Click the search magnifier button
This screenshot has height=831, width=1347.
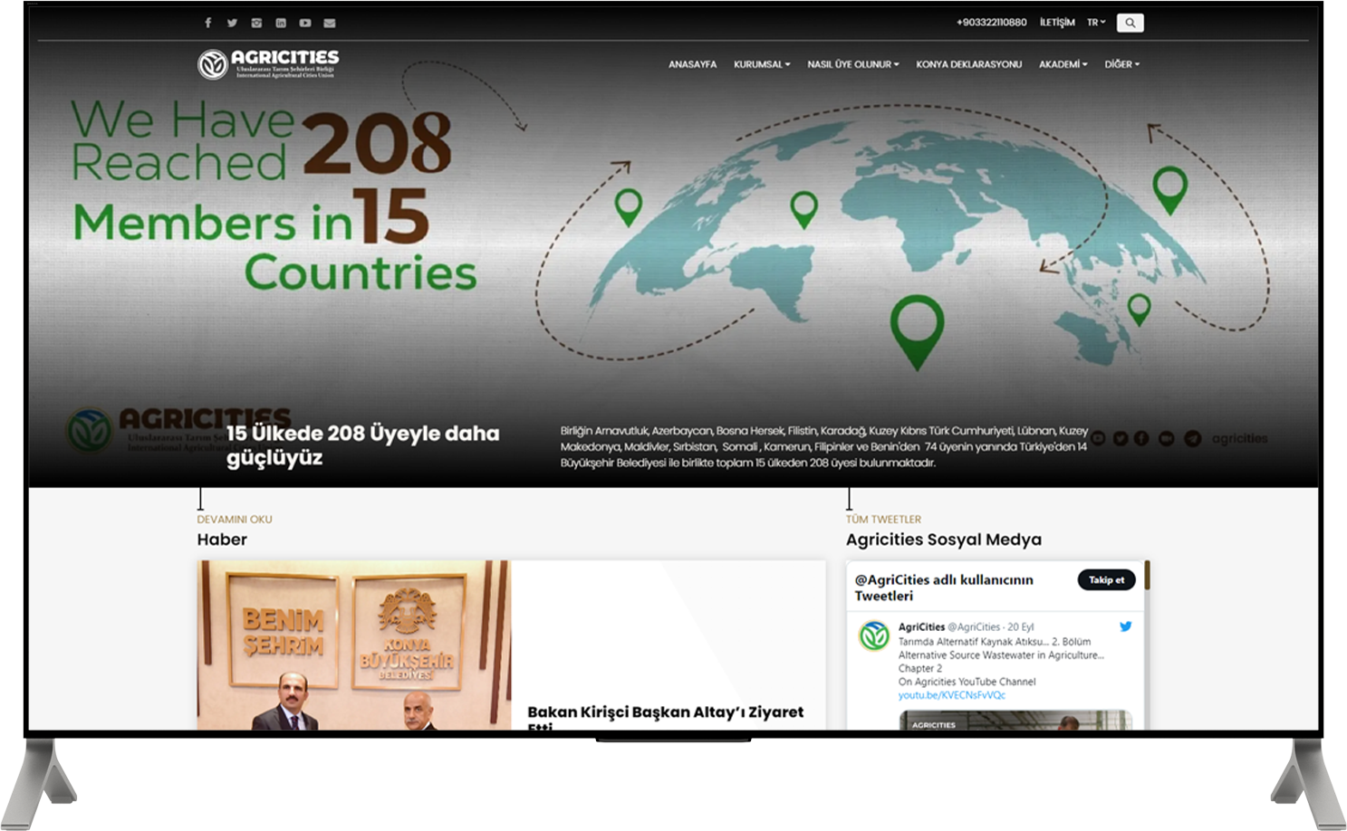click(x=1130, y=23)
